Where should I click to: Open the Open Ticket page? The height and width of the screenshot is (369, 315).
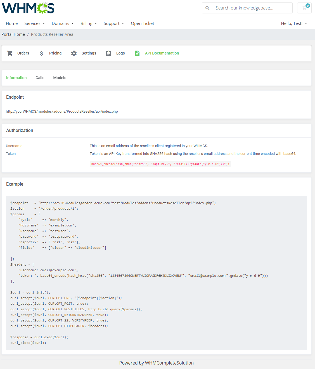[x=143, y=23]
